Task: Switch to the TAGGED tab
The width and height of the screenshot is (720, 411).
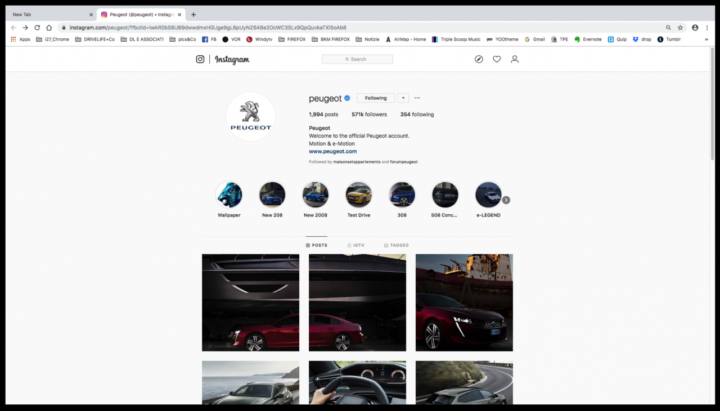Action: click(x=396, y=246)
